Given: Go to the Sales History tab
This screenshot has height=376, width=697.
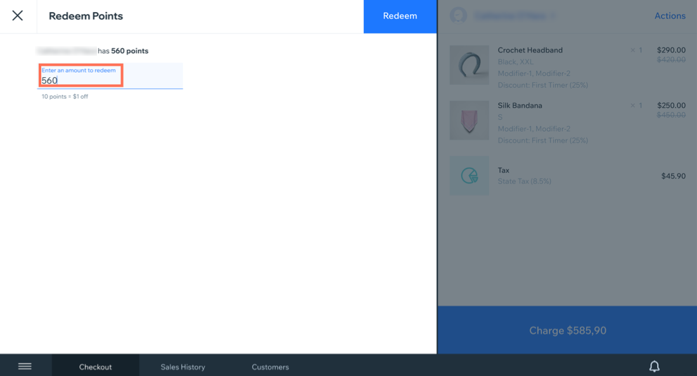Looking at the screenshot, I should tap(182, 367).
